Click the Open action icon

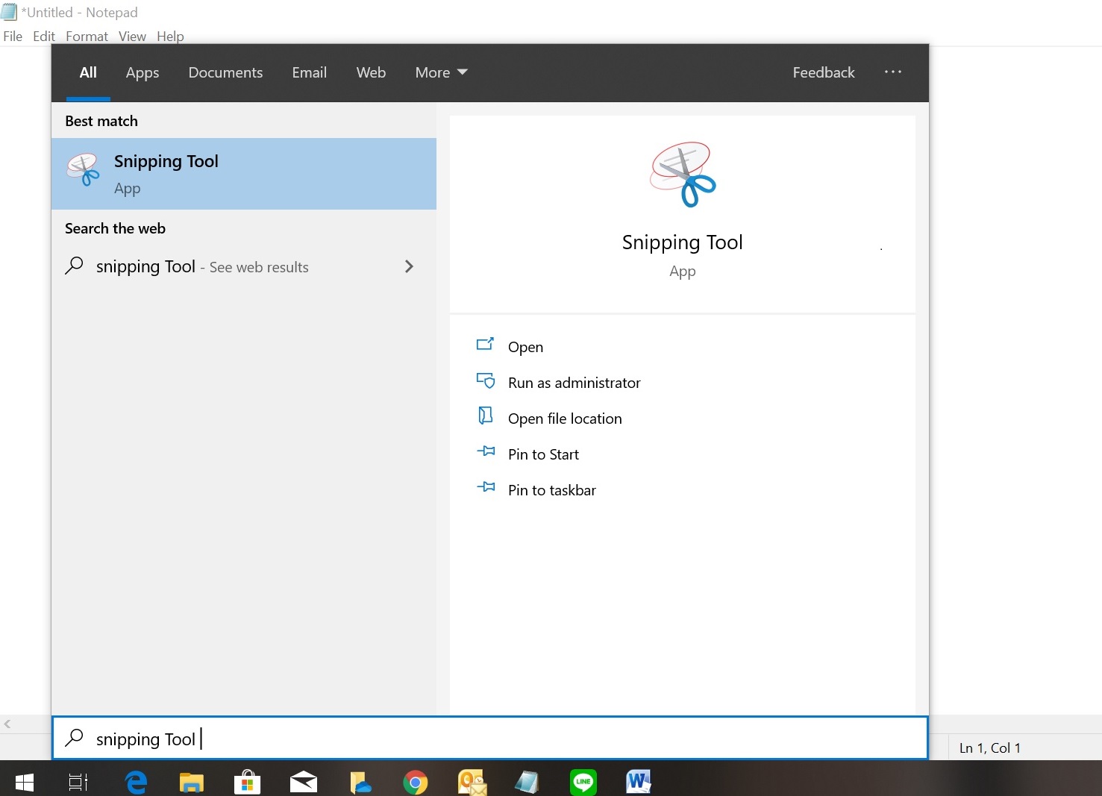485,344
